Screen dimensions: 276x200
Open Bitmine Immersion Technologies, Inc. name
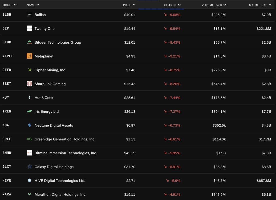pyautogui.click(x=66, y=153)
